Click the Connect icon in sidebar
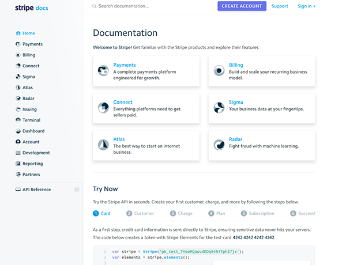 click(x=18, y=66)
